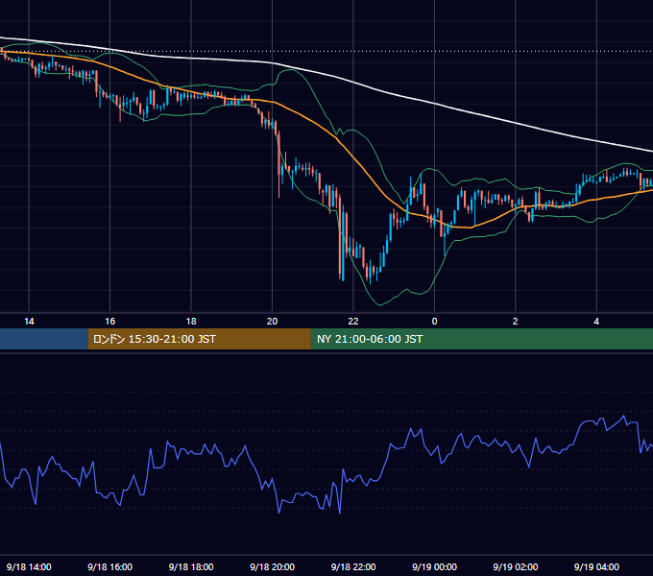Click the blue session bar before ロンドン
This screenshot has height=576, width=653.
tap(44, 339)
